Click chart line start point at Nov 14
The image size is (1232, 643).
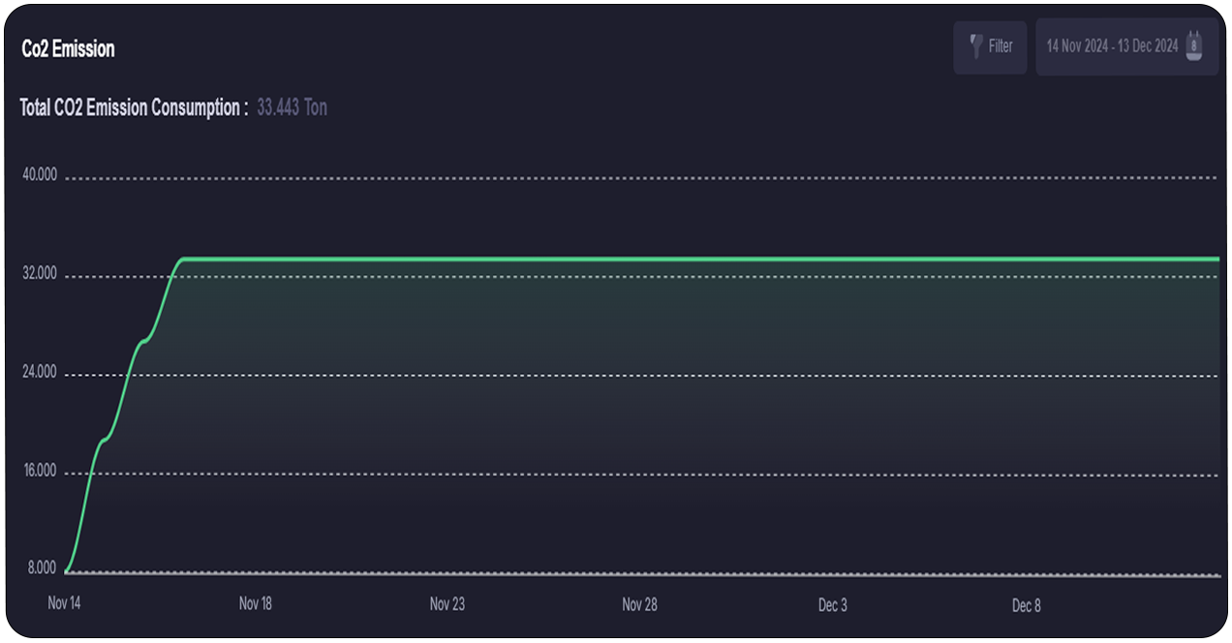point(65,572)
